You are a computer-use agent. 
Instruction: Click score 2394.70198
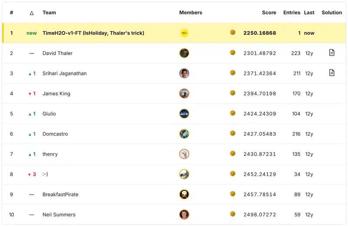pos(260,93)
